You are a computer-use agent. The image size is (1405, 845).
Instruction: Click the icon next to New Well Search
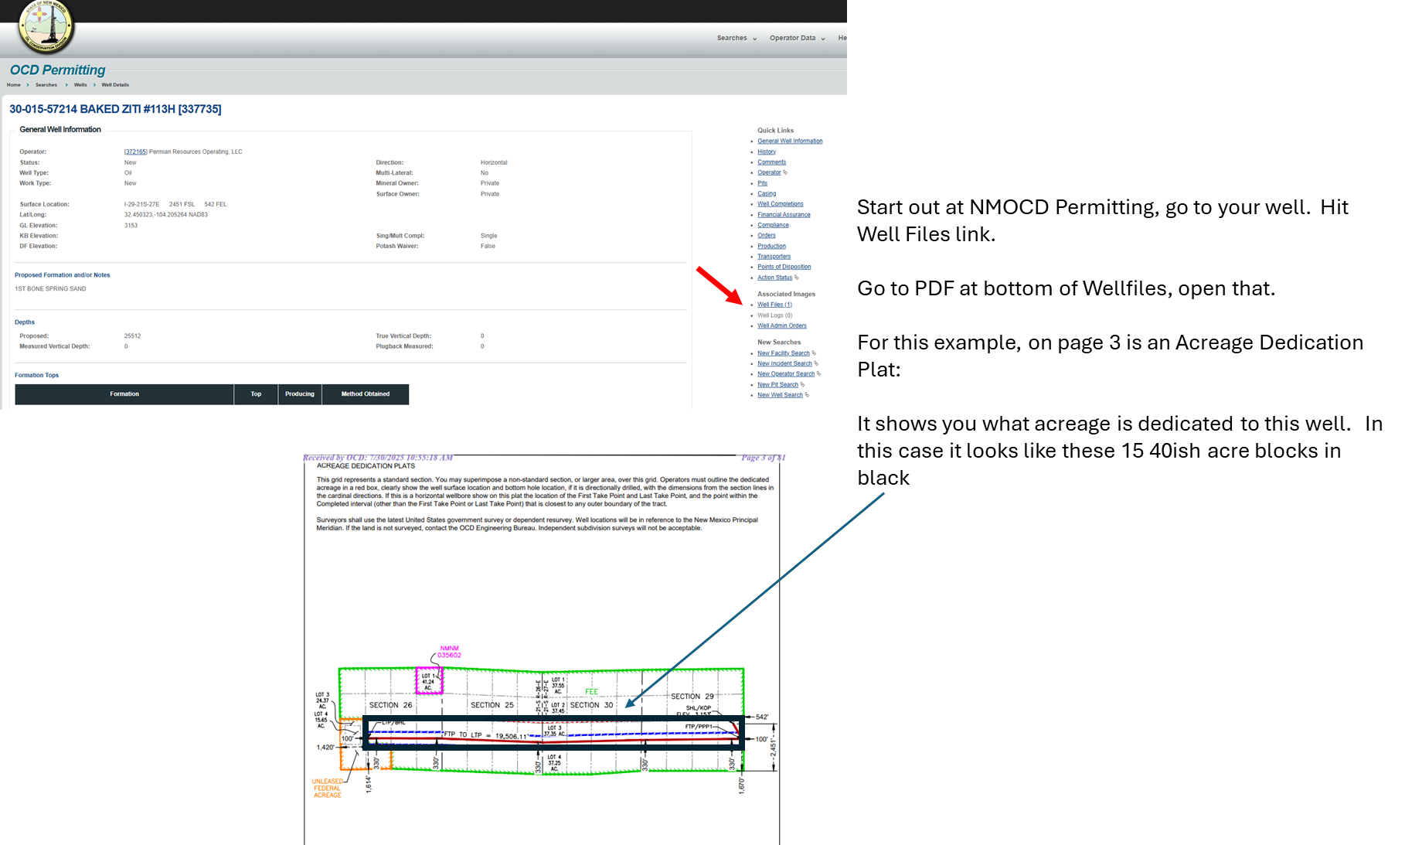(x=807, y=395)
